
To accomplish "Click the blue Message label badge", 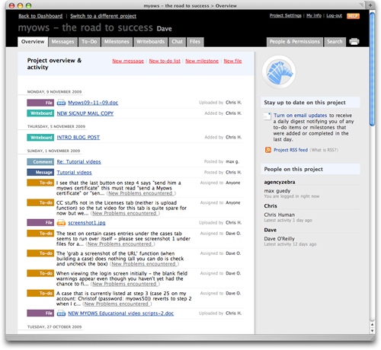I will [x=40, y=173].
